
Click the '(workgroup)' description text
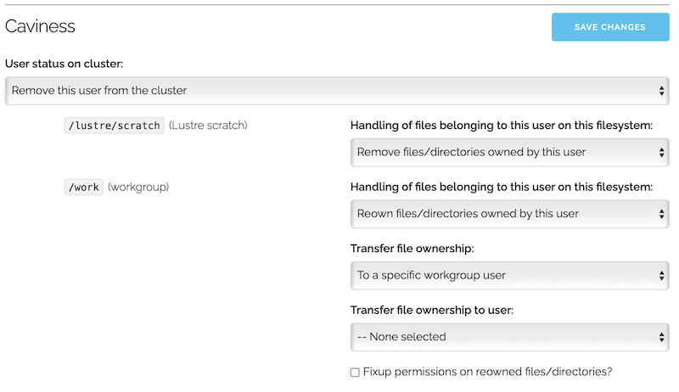(x=138, y=187)
